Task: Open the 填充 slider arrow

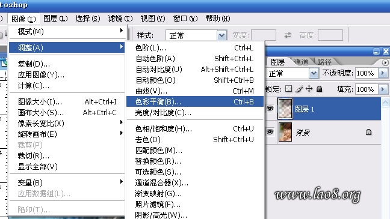Action: point(383,89)
